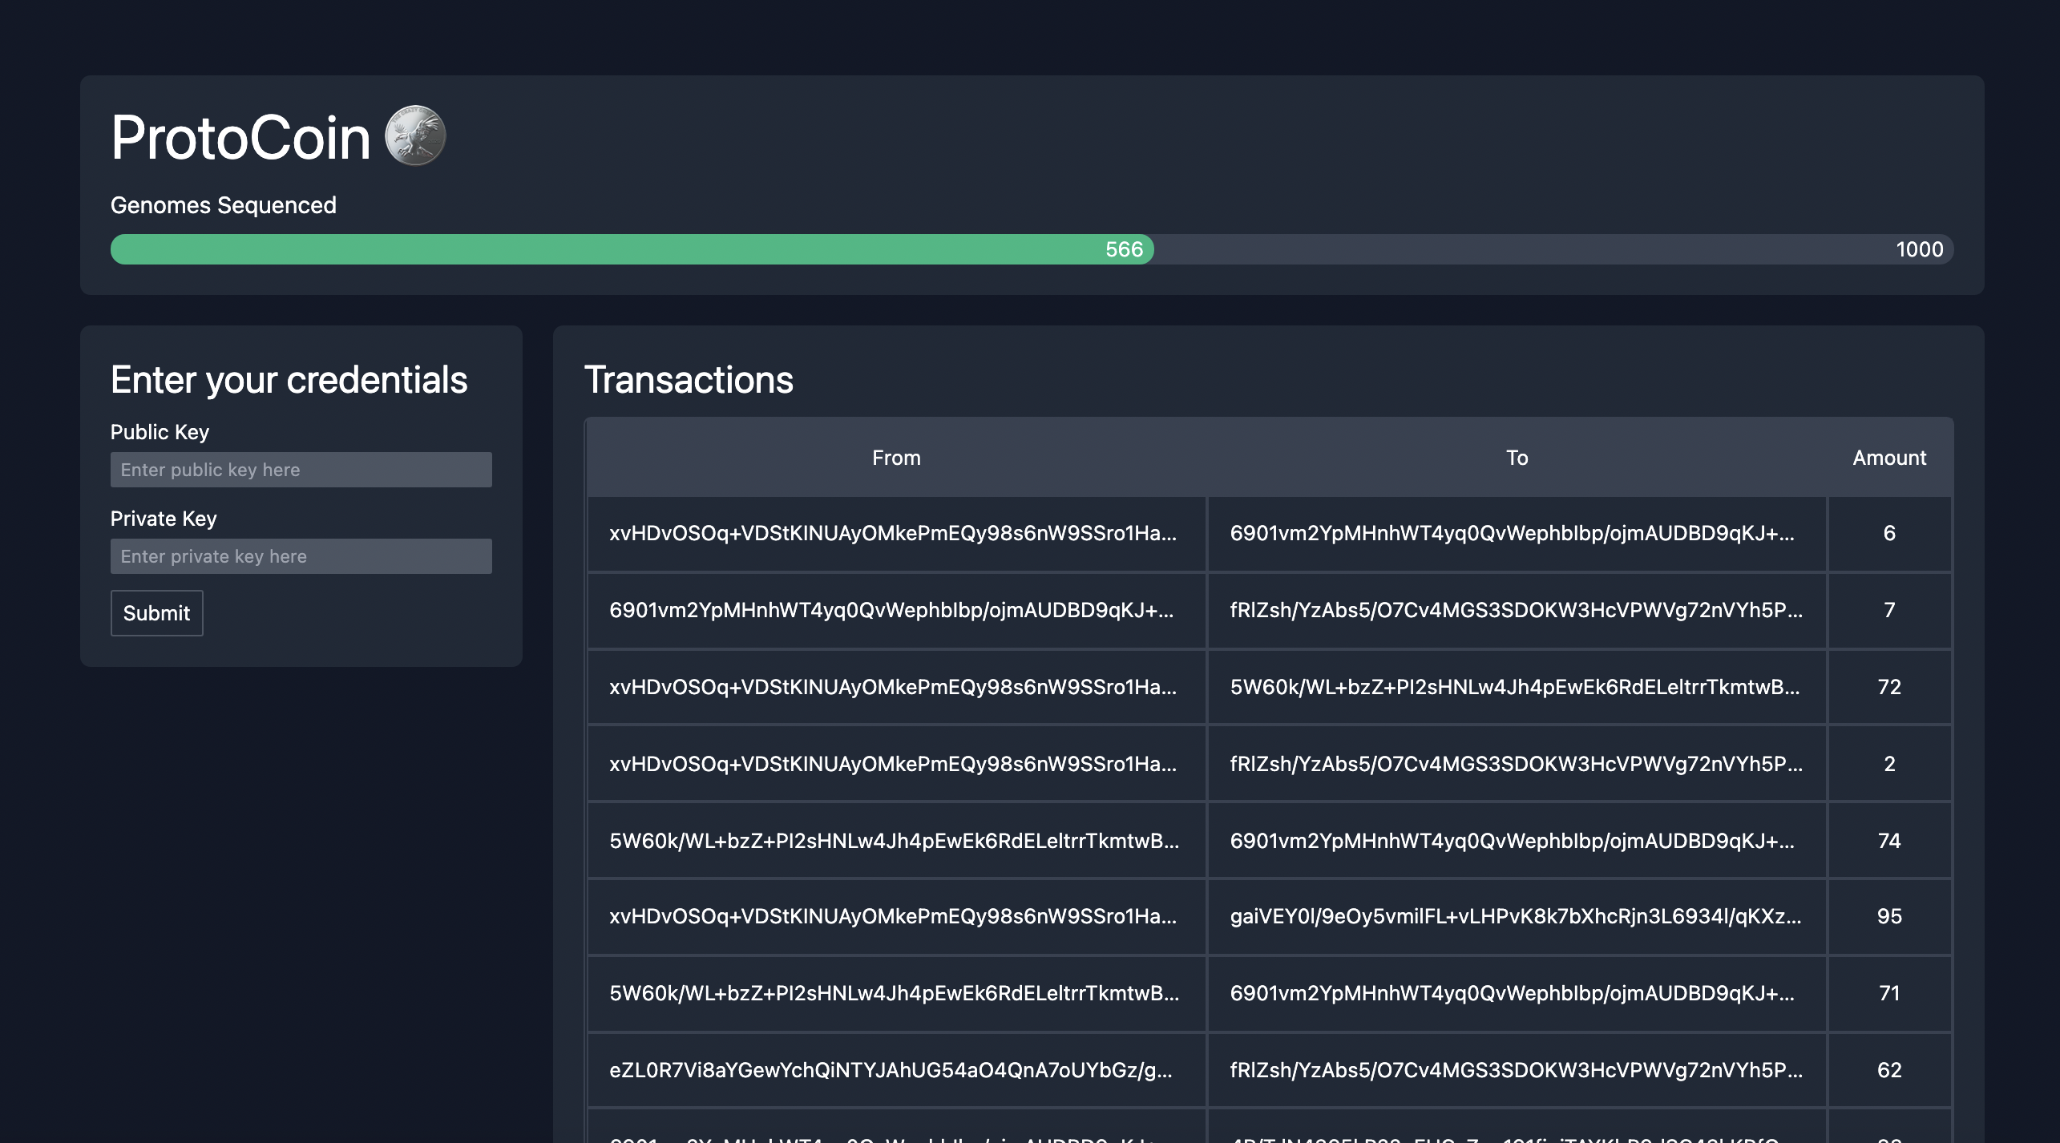Select the From address in the amount 6 row

click(x=893, y=533)
